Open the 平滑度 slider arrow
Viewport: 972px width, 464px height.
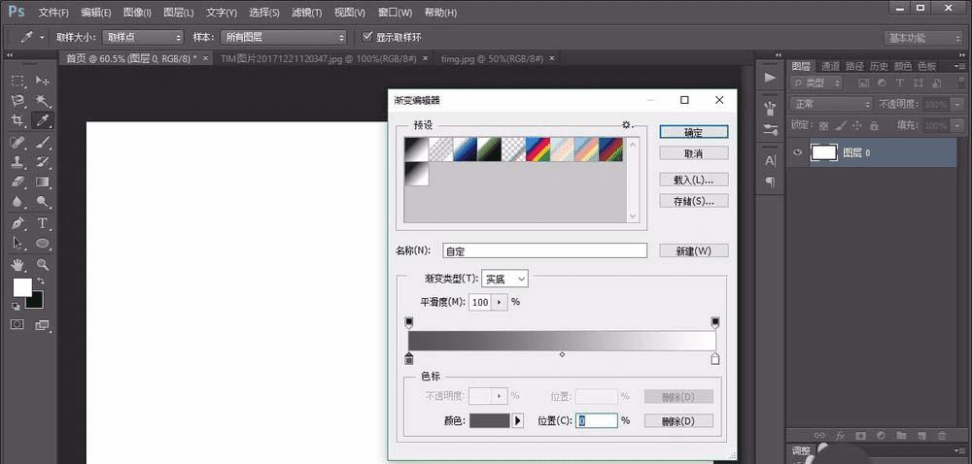(x=499, y=303)
